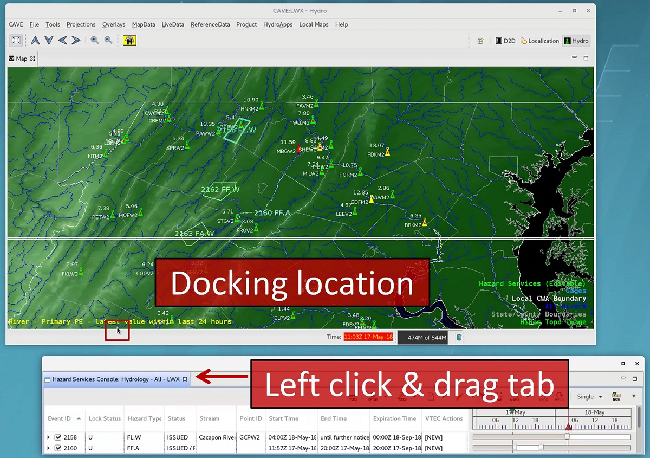
Task: Open the Local Maps menu
Action: [314, 24]
